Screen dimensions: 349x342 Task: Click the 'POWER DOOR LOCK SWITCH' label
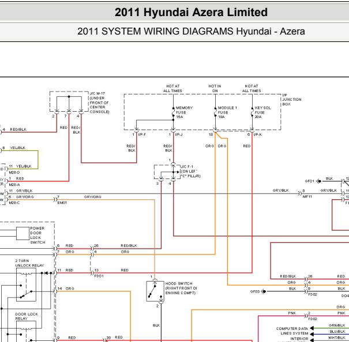[x=37, y=235]
